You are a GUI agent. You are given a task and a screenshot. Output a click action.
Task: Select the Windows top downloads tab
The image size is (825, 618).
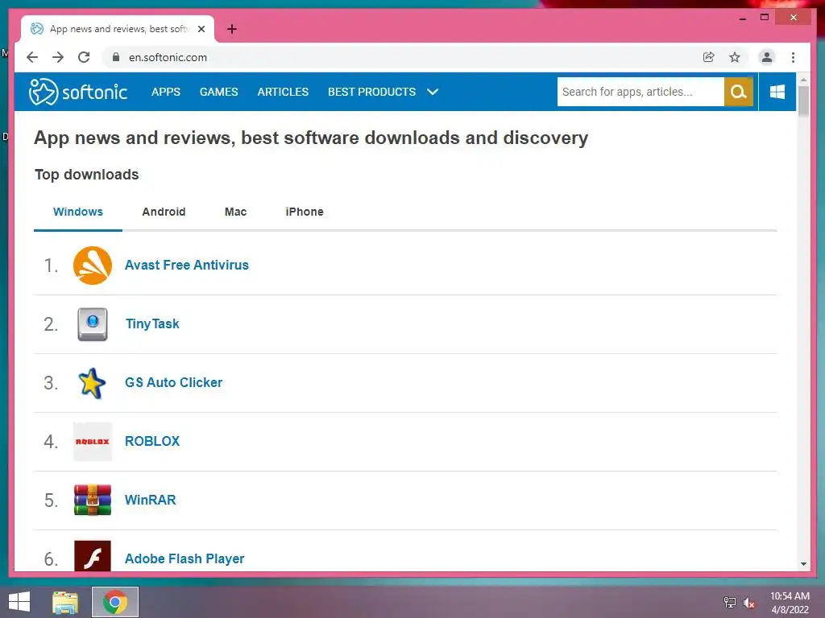(78, 212)
